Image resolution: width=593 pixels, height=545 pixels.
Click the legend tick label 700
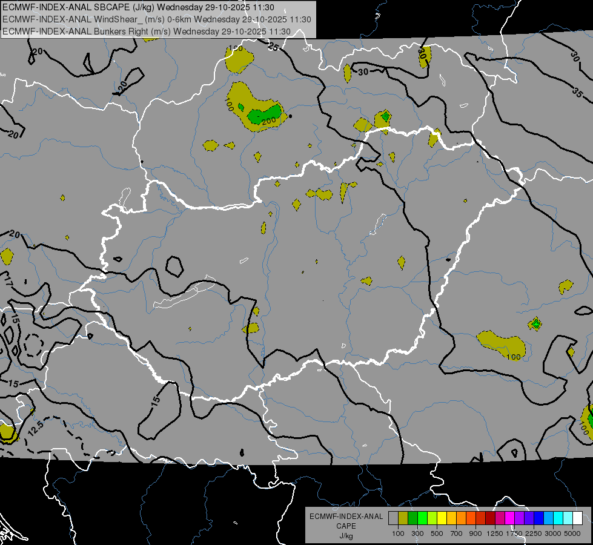coord(457,533)
